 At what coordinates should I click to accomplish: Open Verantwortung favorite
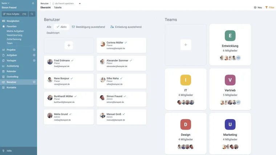[15, 35]
